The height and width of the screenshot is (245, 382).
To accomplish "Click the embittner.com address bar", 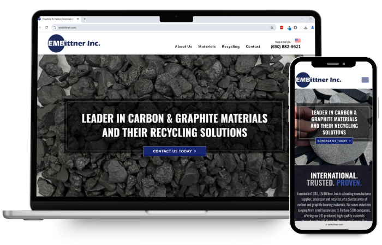I will click(163, 27).
